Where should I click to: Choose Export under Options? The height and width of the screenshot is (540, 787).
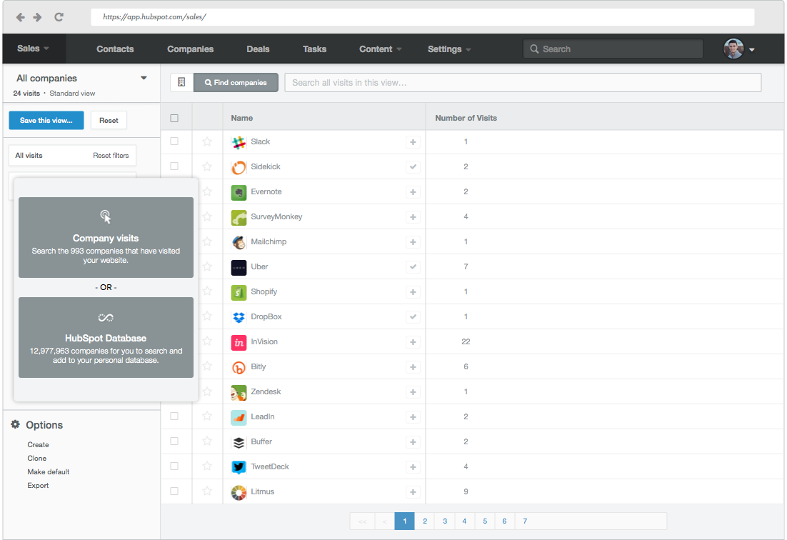pyautogui.click(x=38, y=485)
